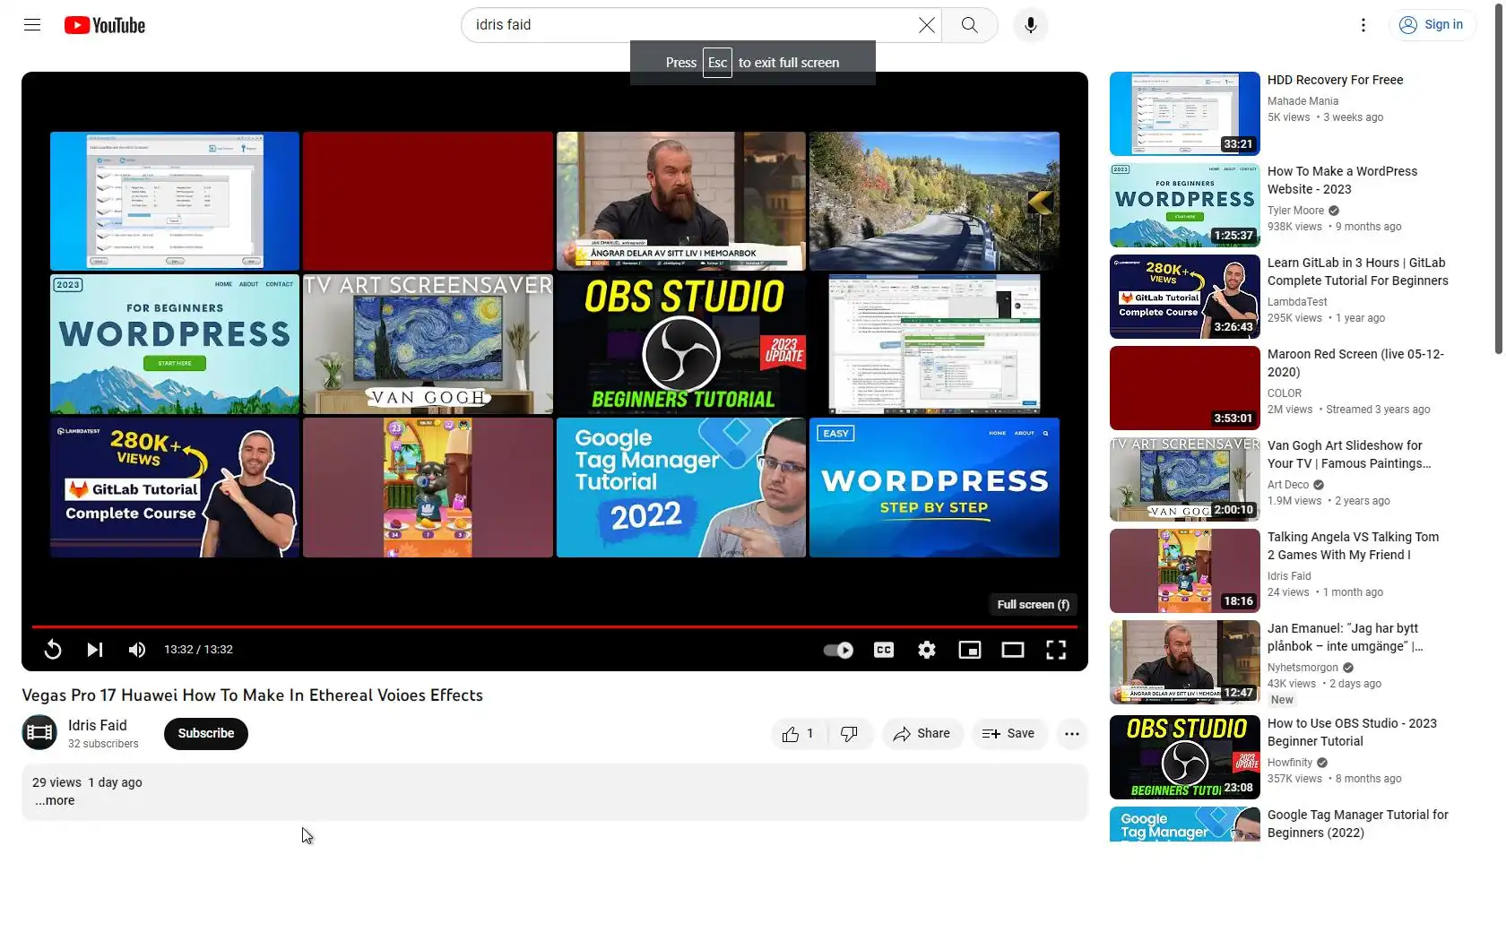Save the video to a playlist
Screen dimensions: 1506x941
[x=1009, y=734]
